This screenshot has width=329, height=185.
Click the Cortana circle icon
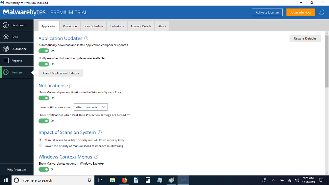coord(16,180)
